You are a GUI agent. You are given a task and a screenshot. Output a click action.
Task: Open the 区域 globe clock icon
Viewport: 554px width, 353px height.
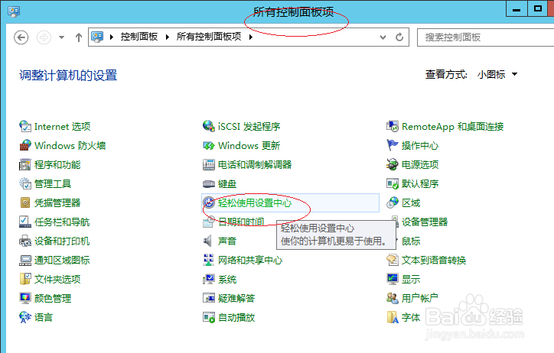pos(393,202)
